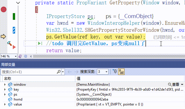Click the 名称 column header

[8, 78]
